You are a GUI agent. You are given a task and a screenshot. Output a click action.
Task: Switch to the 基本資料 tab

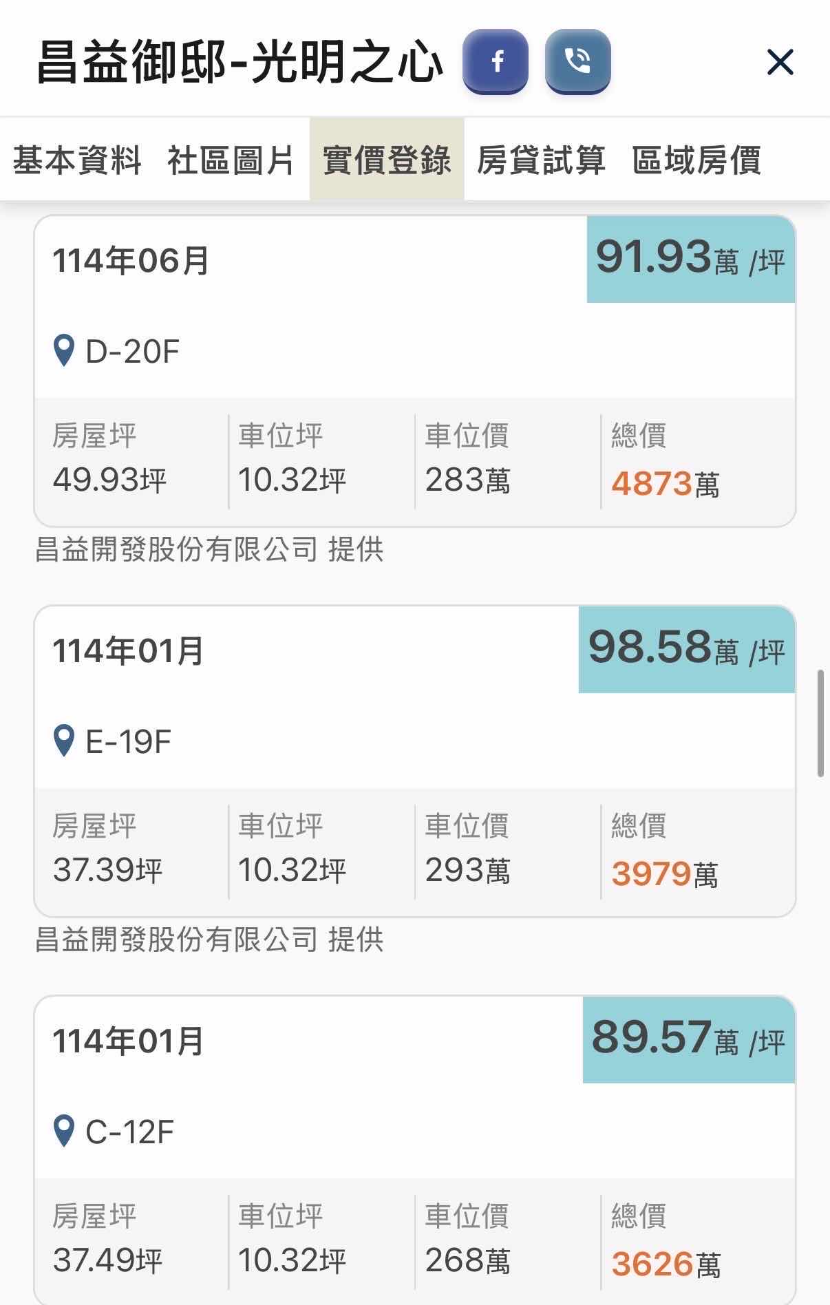coord(77,160)
